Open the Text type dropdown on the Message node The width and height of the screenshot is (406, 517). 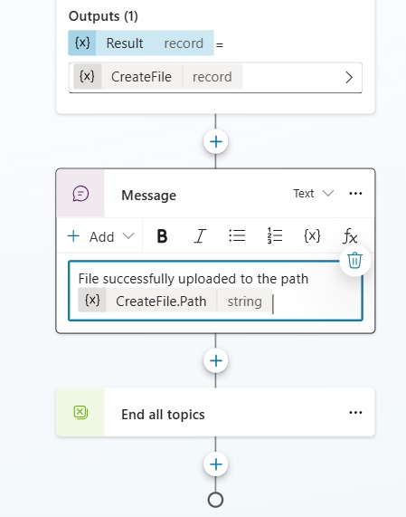click(x=314, y=193)
